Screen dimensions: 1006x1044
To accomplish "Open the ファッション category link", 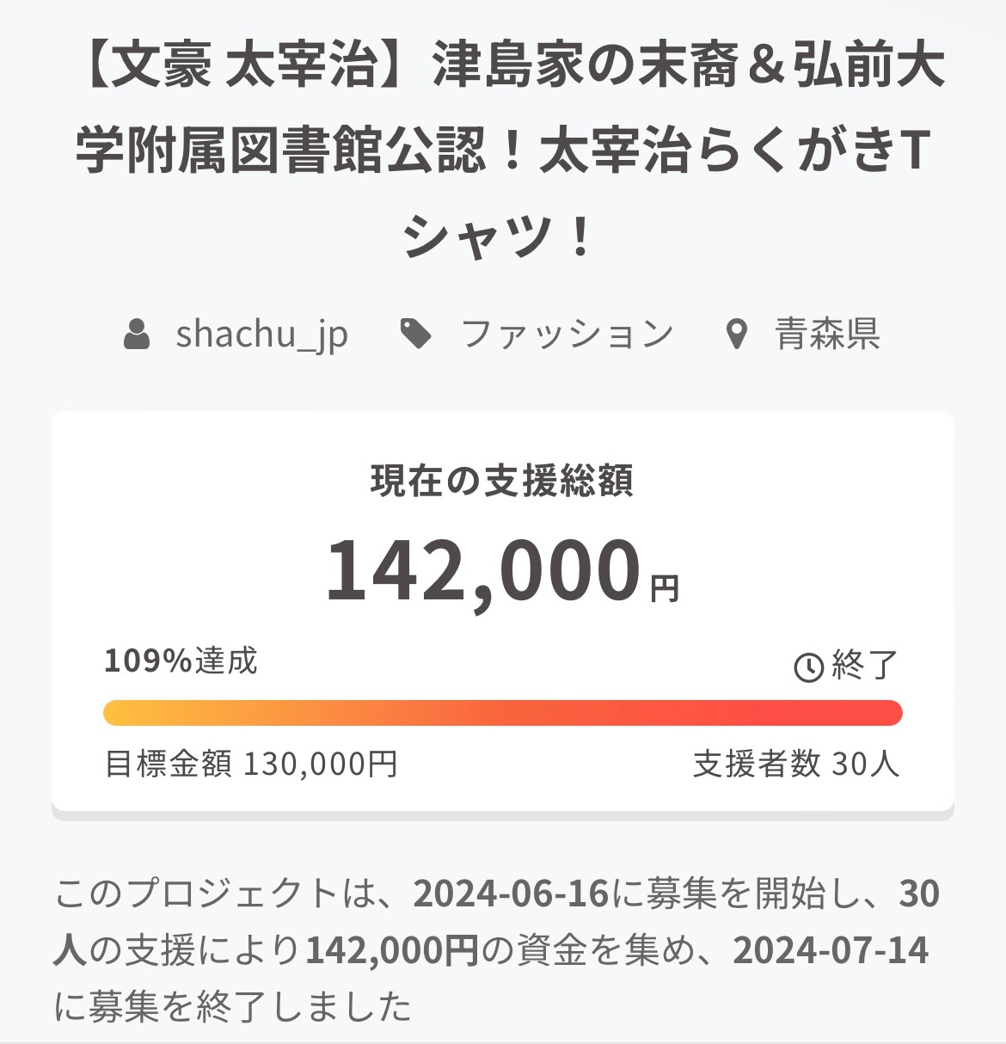I will [567, 334].
